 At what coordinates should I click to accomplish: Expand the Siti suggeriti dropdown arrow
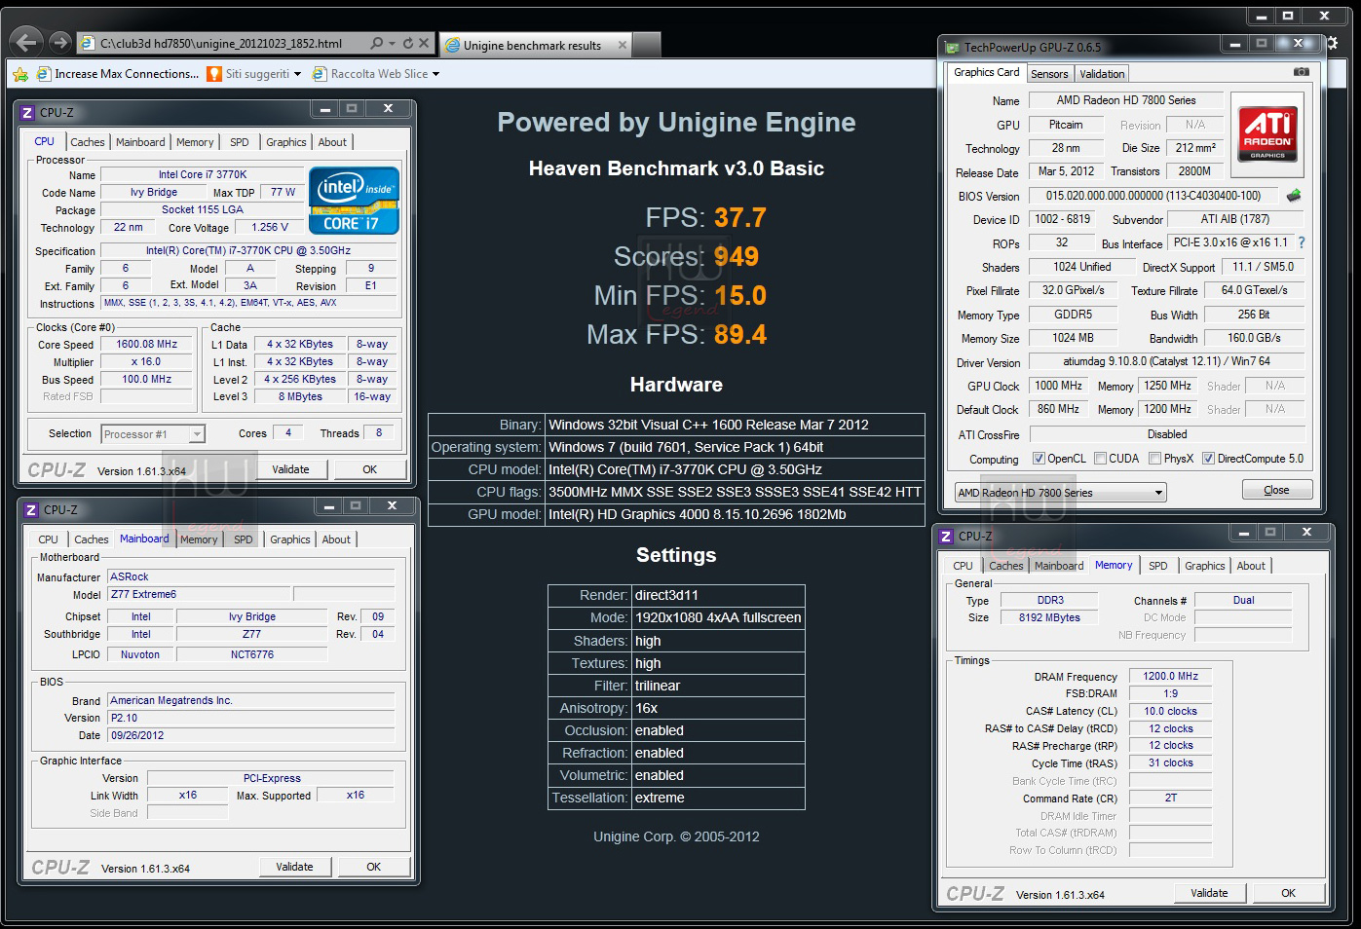(297, 74)
